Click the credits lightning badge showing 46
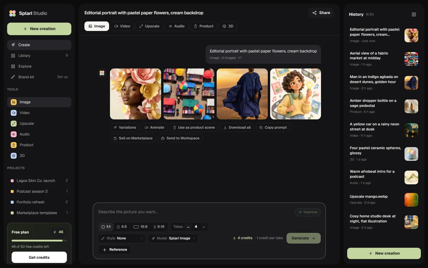This screenshot has height=268, width=428. coord(58,232)
